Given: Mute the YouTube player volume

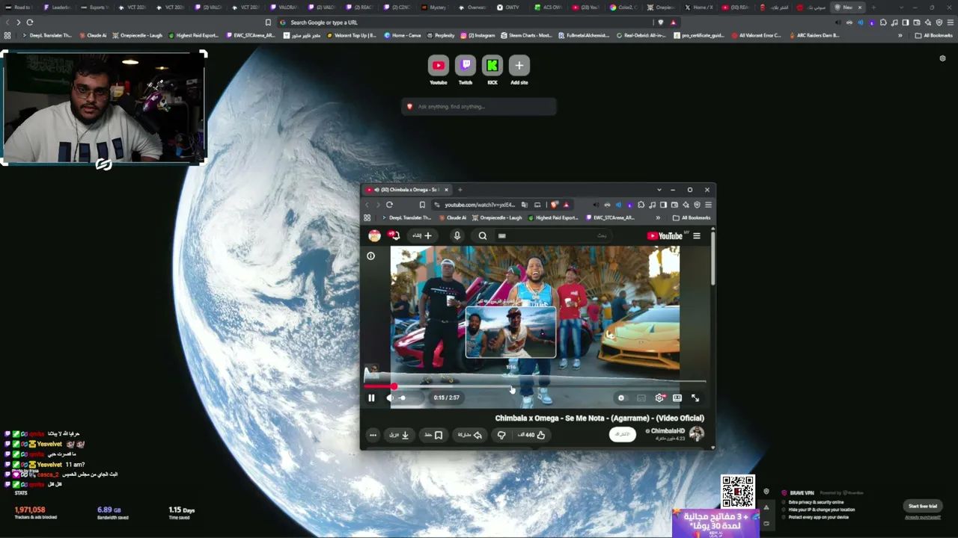Looking at the screenshot, I should [390, 398].
